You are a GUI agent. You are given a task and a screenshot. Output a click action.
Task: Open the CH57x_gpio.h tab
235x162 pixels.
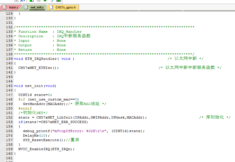click(63, 7)
